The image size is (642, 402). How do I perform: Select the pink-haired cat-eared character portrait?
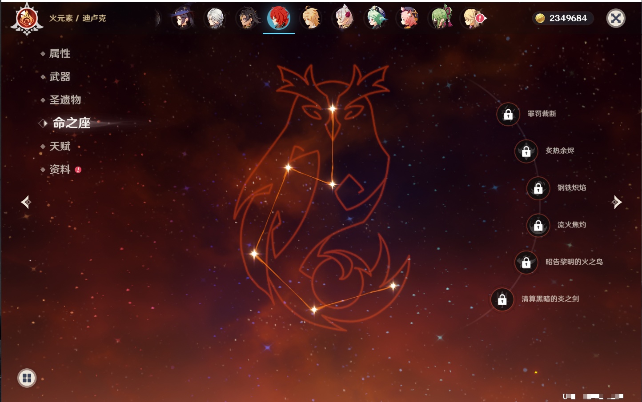[x=408, y=19]
